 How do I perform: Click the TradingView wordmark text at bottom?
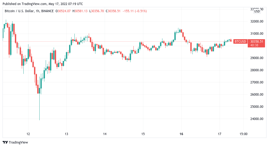(18, 142)
